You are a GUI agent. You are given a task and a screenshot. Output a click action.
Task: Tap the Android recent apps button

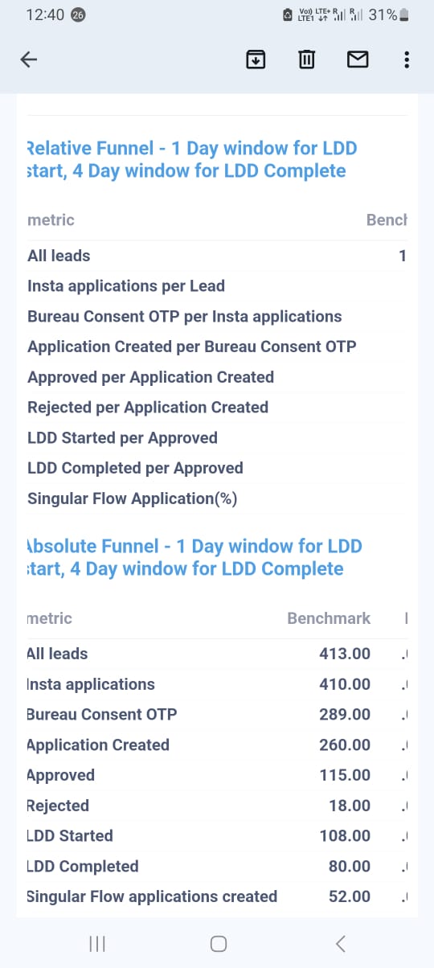(96, 943)
